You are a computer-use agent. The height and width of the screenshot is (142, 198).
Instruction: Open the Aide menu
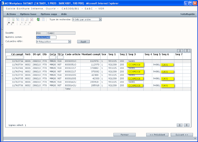(64, 14)
